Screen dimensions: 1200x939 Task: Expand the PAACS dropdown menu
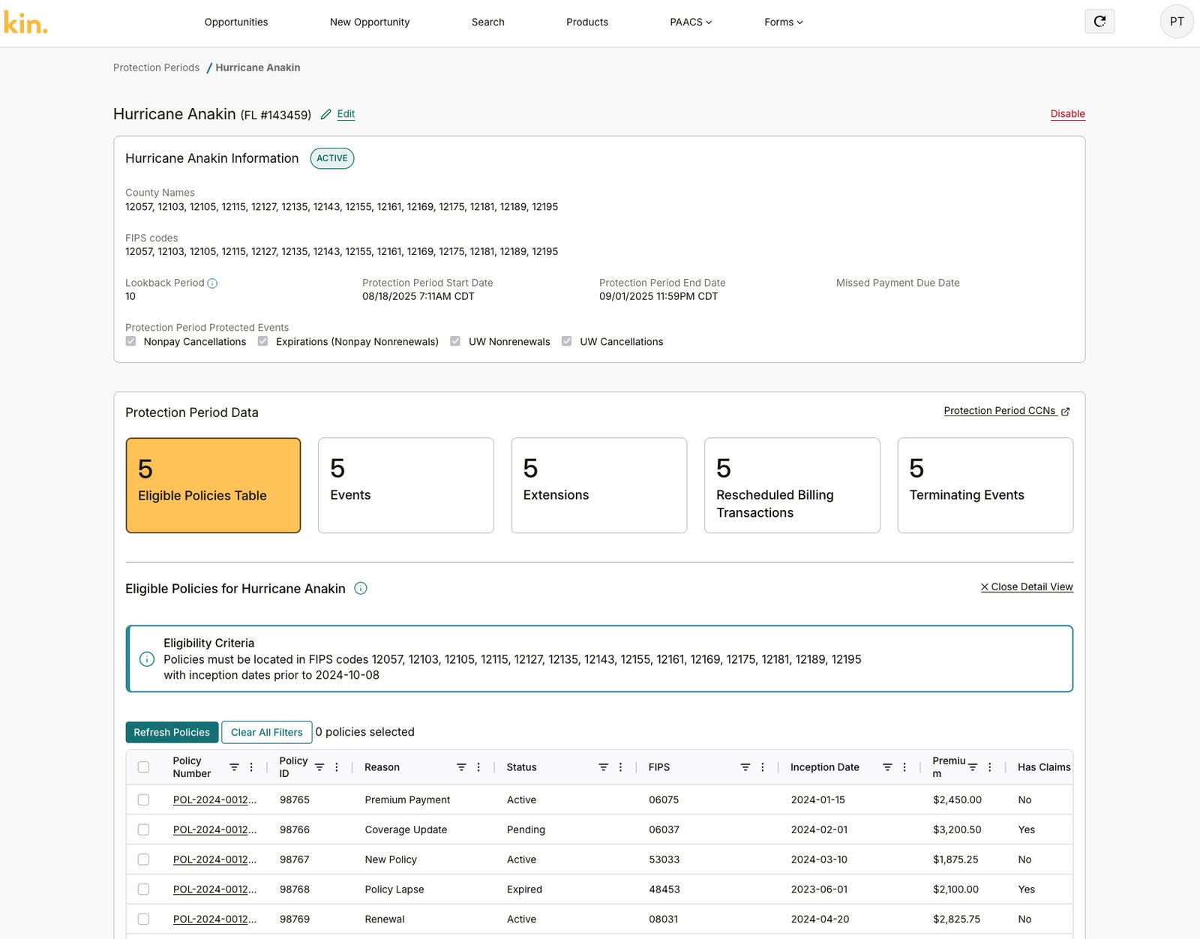(x=691, y=22)
